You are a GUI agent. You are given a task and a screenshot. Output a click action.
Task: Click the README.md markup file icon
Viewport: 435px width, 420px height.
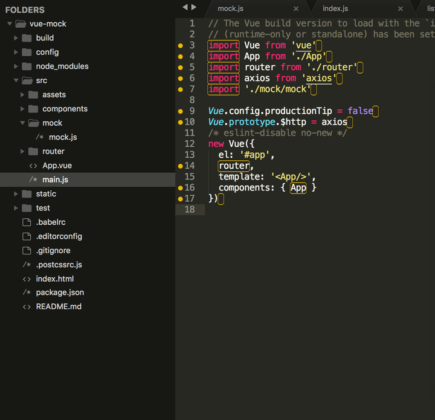click(27, 307)
